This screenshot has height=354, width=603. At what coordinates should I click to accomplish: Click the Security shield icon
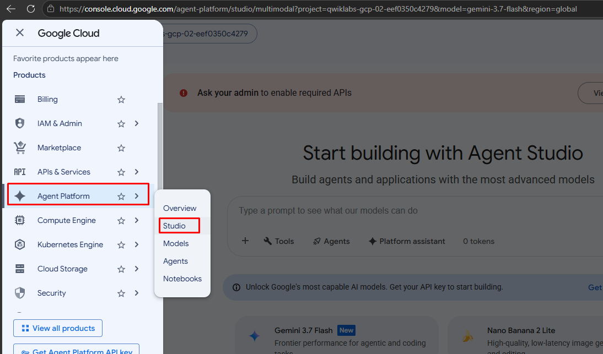[20, 293]
